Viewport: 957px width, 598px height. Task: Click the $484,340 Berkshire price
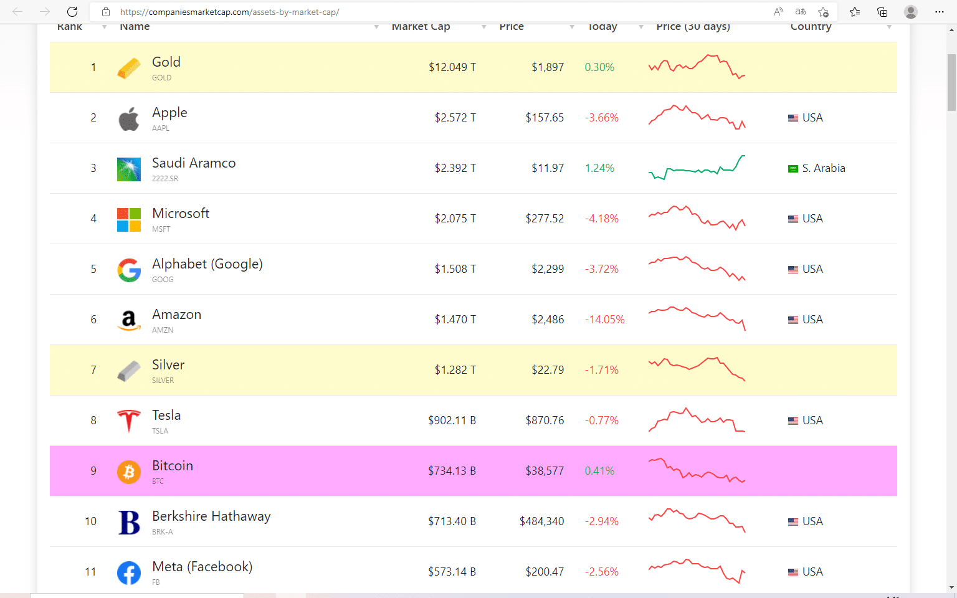(542, 521)
